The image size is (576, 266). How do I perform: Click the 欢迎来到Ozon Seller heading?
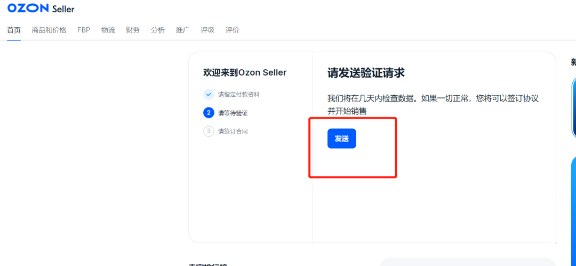coord(245,72)
